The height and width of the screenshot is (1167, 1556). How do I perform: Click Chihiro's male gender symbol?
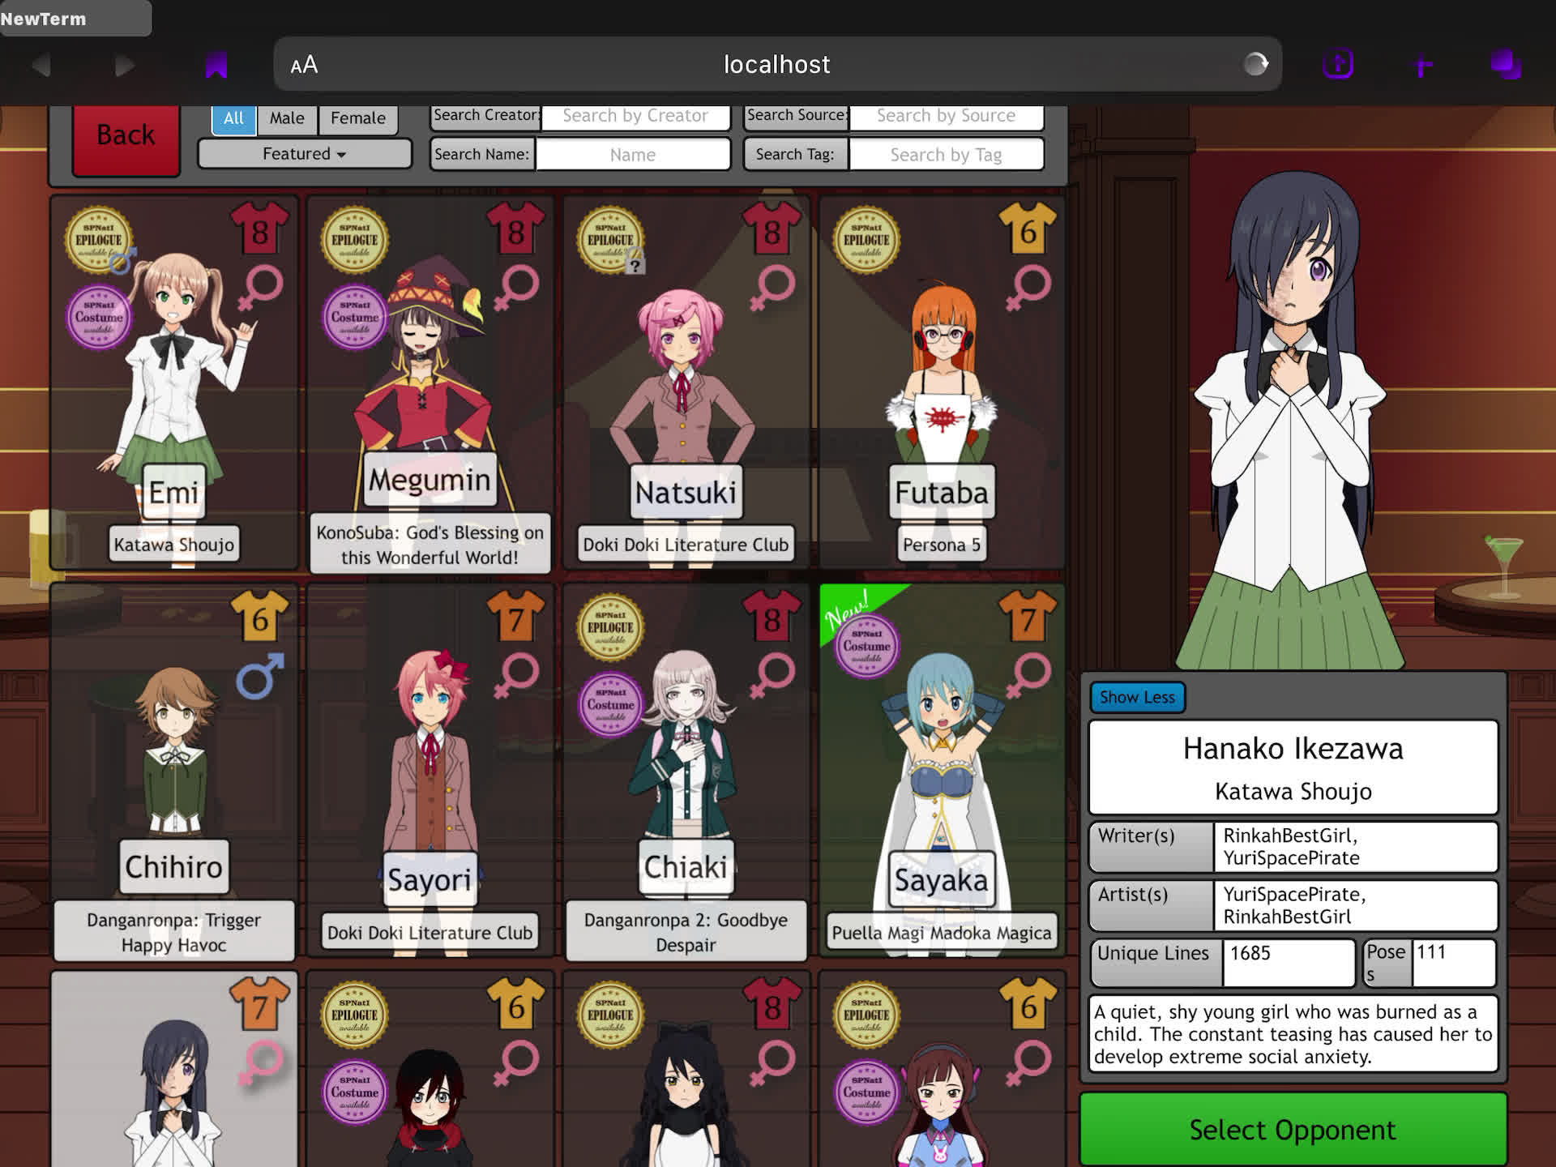[x=260, y=676]
